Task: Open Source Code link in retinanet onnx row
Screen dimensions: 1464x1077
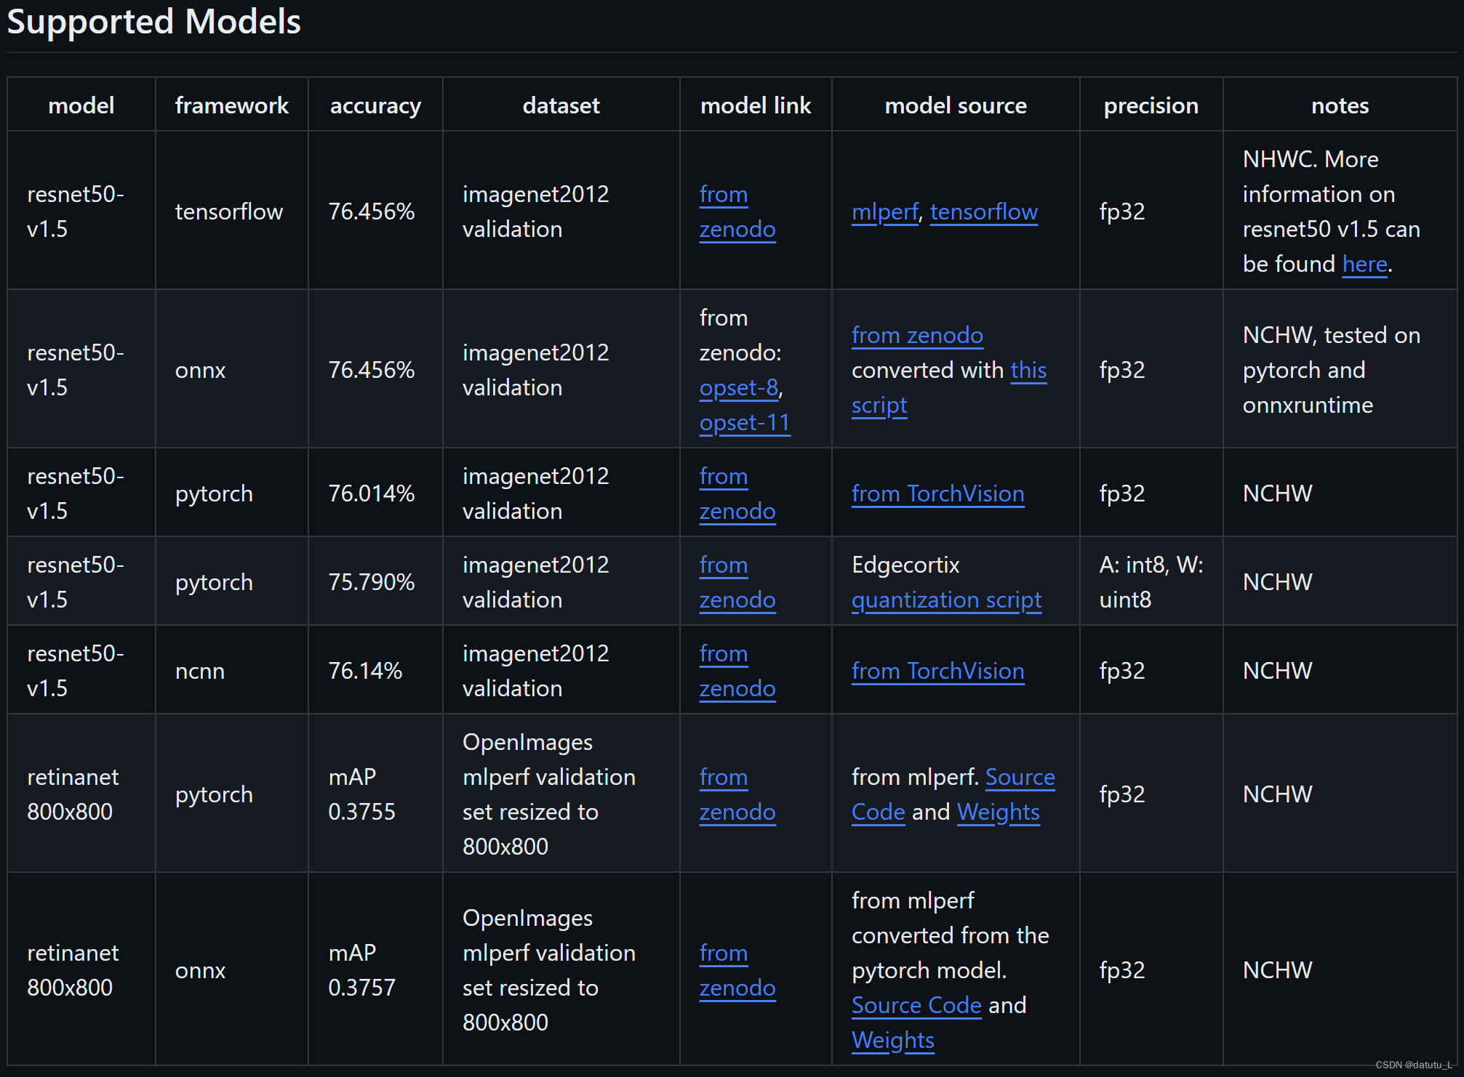Action: click(x=916, y=1005)
